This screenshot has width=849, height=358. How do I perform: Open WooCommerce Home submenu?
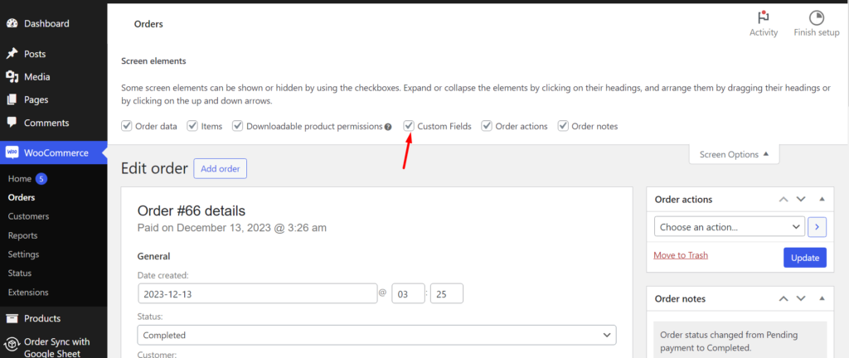(x=20, y=178)
